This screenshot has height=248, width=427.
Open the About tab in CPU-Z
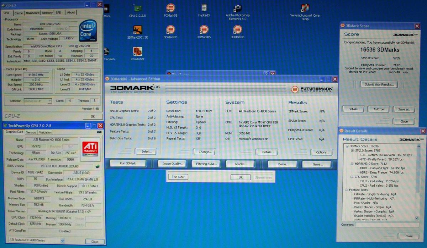pyautogui.click(x=71, y=13)
